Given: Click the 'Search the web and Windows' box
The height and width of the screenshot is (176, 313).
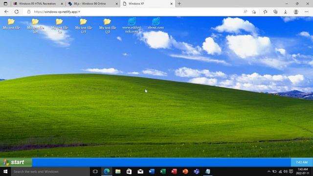Looking at the screenshot, I should point(50,172).
